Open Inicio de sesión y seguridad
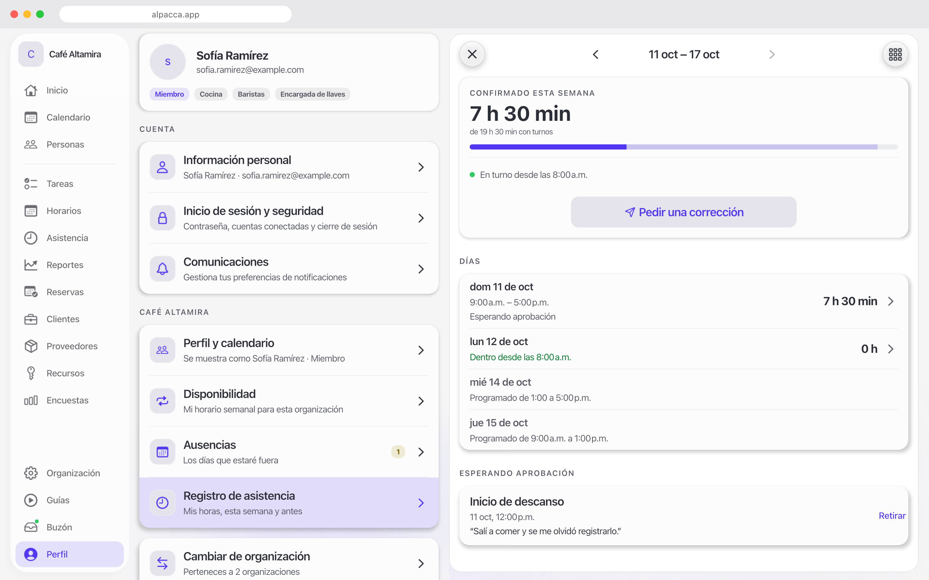 pos(289,218)
